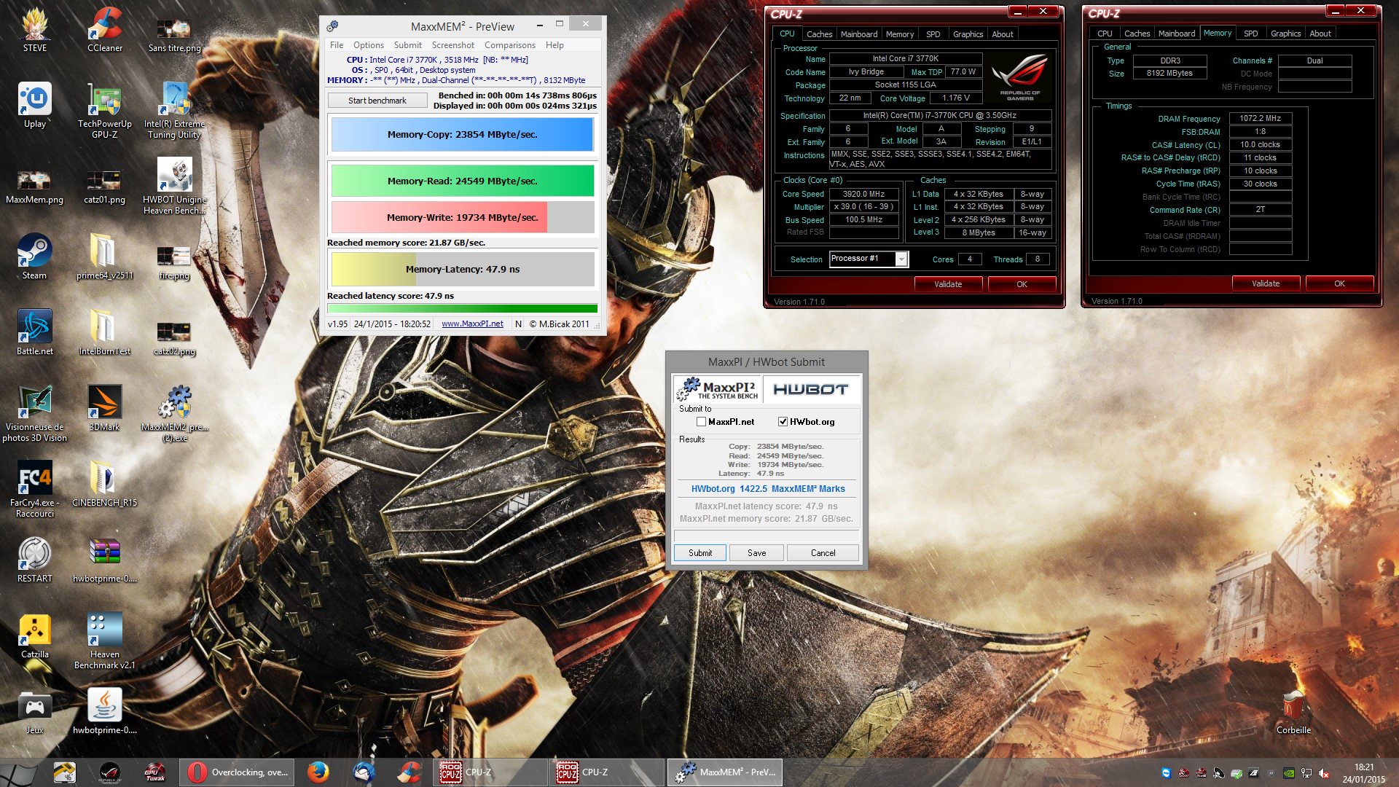Viewport: 1399px width, 787px height.
Task: Uncheck the HWbot.org submit checkbox
Action: 783,422
